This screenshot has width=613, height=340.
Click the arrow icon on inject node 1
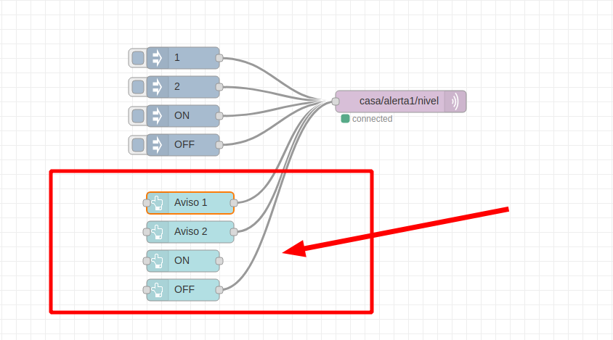coord(157,58)
